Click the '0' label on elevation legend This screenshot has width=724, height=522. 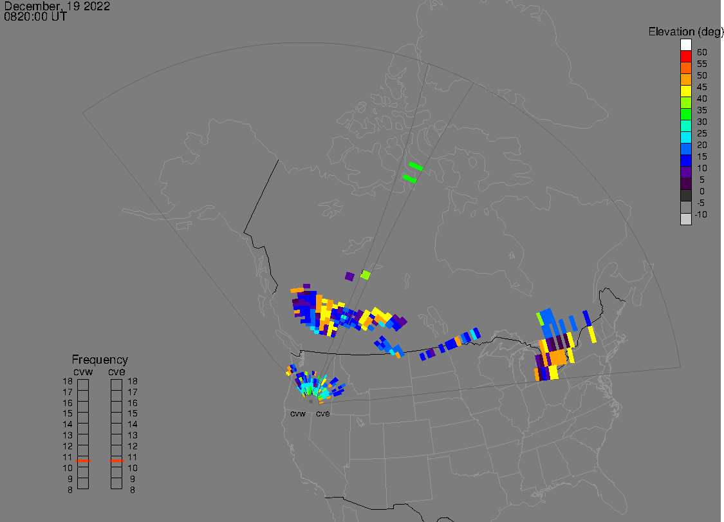(702, 191)
